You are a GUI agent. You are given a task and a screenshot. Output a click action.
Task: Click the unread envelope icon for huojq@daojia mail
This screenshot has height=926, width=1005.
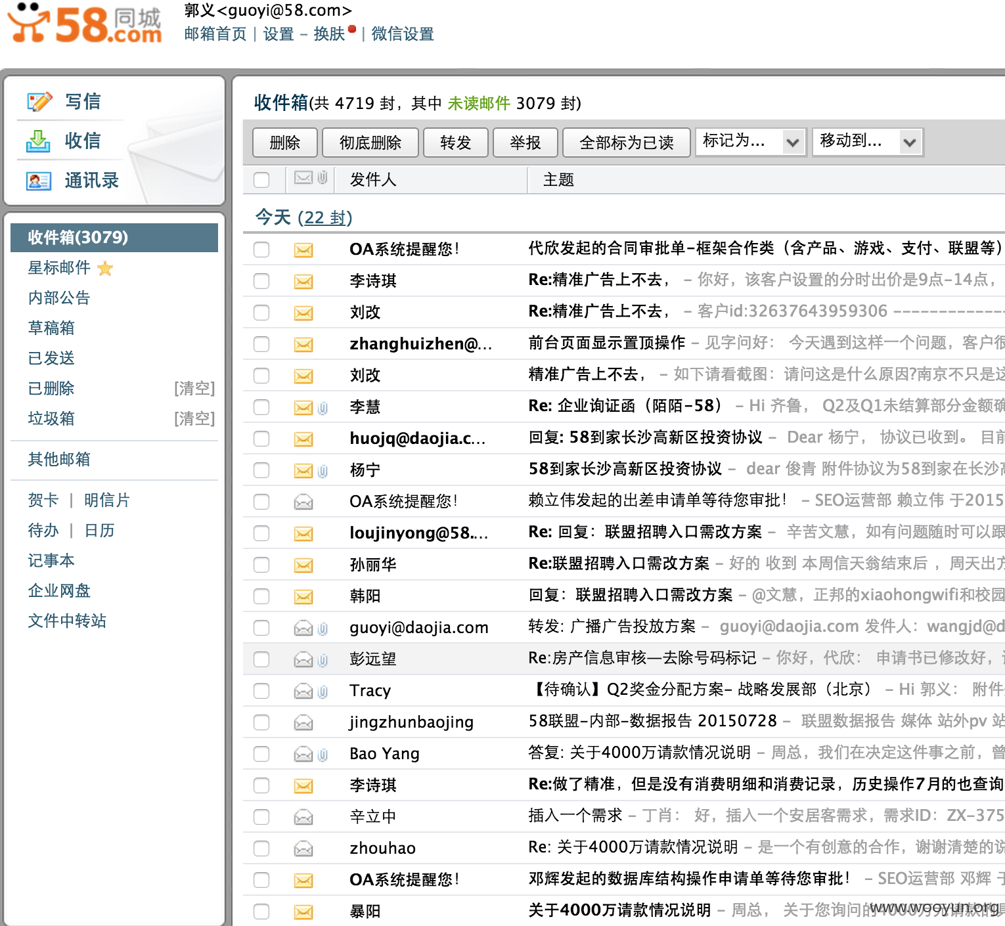(303, 439)
